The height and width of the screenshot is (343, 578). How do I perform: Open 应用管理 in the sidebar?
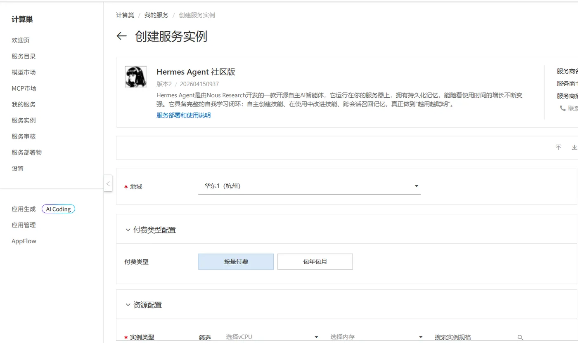tap(24, 225)
